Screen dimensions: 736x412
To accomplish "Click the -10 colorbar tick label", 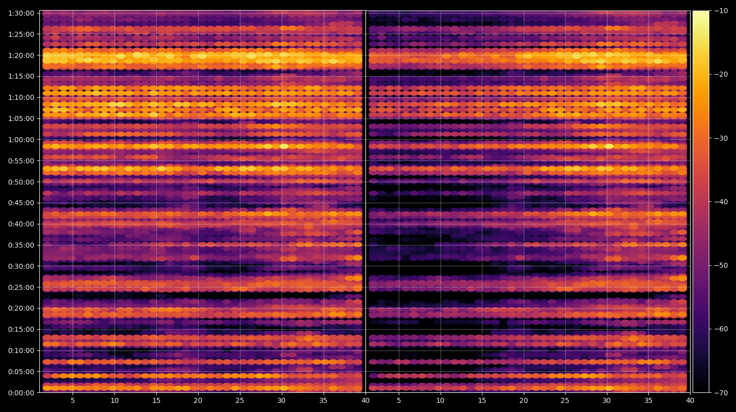I will pyautogui.click(x=721, y=11).
